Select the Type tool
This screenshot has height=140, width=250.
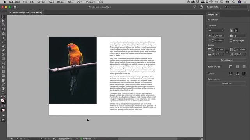(3, 38)
